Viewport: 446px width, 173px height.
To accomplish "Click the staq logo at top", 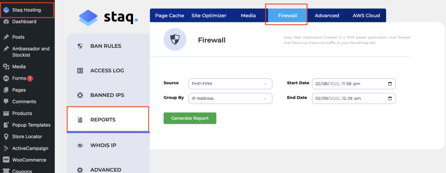I will coord(108,18).
